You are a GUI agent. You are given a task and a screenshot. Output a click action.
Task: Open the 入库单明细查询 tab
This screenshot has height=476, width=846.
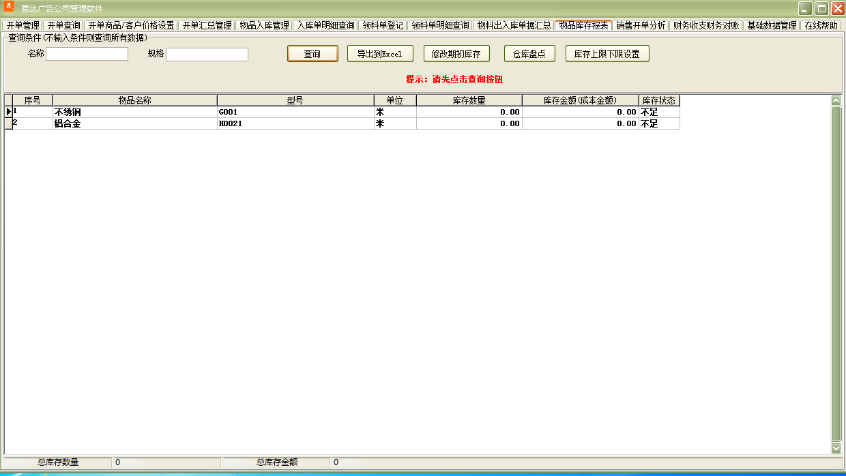tap(325, 25)
